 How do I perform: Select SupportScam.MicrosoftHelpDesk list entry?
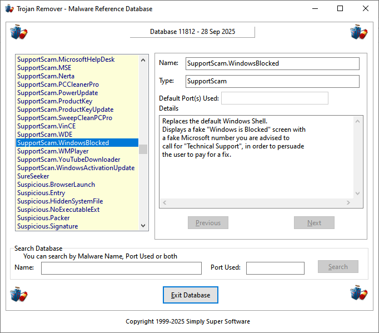[x=66, y=59]
